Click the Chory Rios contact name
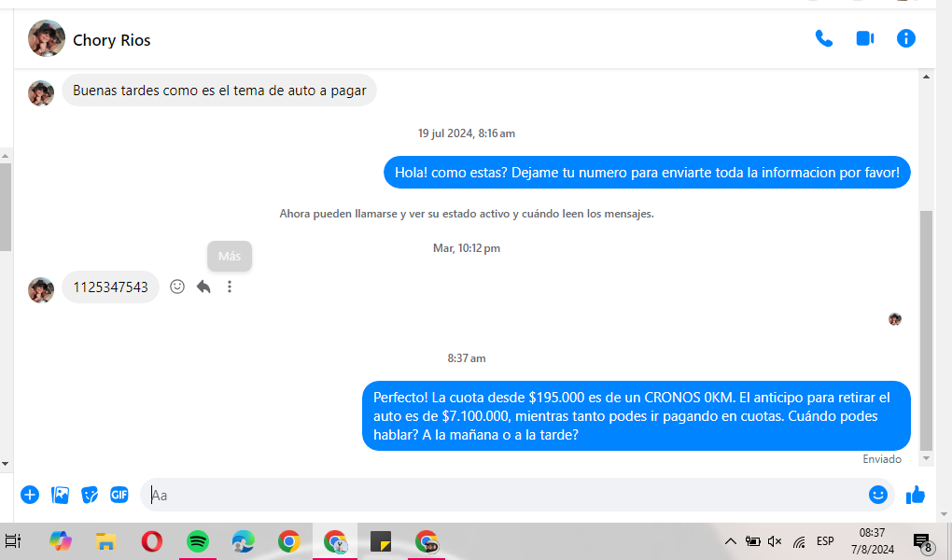This screenshot has height=560, width=952. [x=112, y=40]
